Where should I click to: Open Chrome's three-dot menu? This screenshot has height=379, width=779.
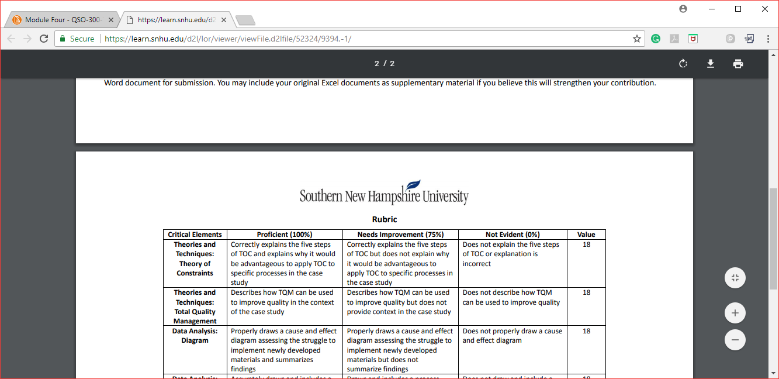[767, 39]
